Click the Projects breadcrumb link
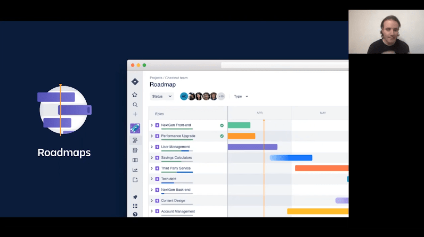The height and width of the screenshot is (237, 424). pos(156,78)
